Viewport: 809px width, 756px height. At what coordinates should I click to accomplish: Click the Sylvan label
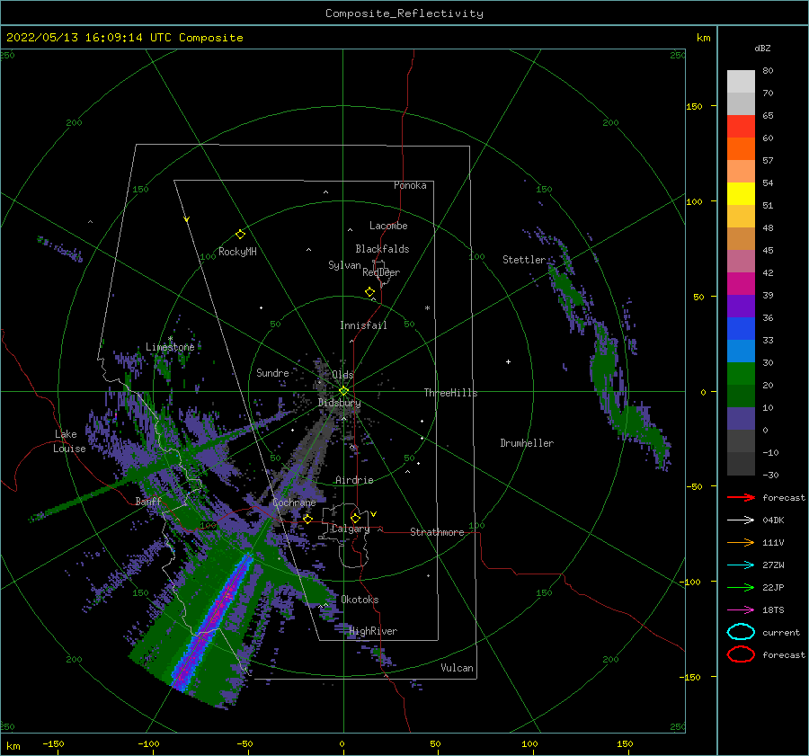pos(344,265)
